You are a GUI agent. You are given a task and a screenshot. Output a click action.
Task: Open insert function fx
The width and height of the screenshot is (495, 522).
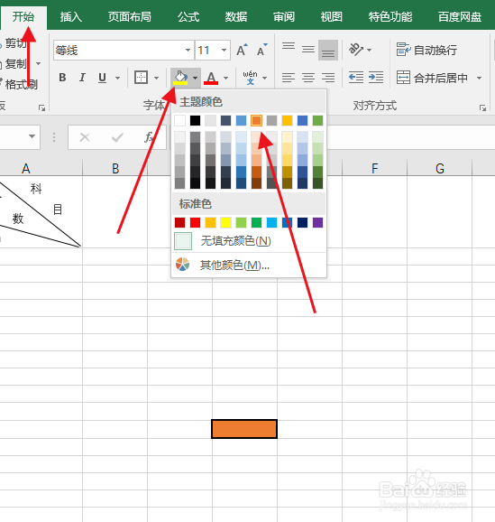[x=149, y=137]
